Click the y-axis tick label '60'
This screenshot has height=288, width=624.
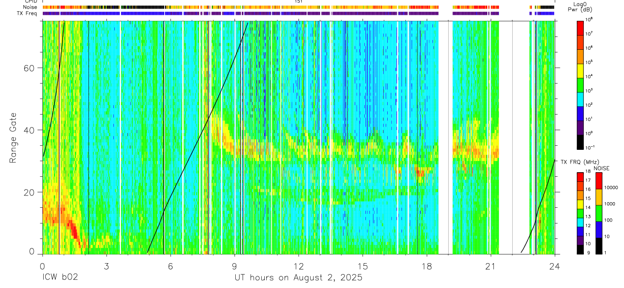point(30,68)
